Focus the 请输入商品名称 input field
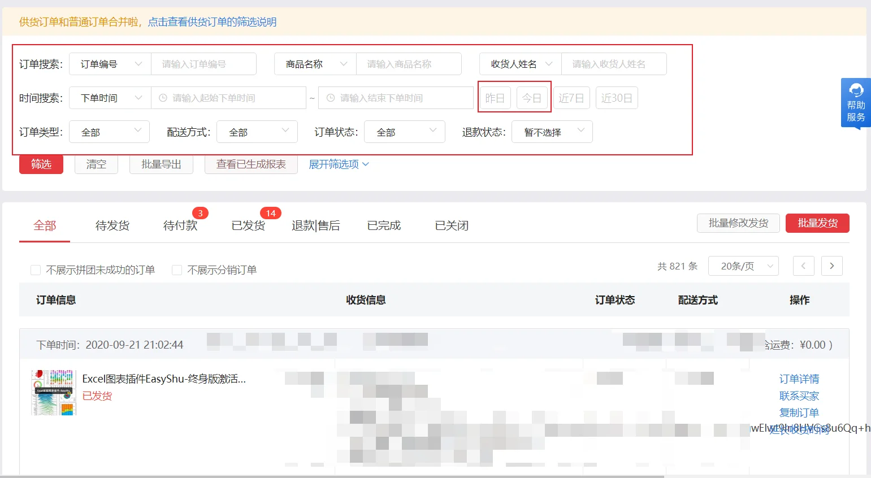The width and height of the screenshot is (871, 478). [409, 64]
